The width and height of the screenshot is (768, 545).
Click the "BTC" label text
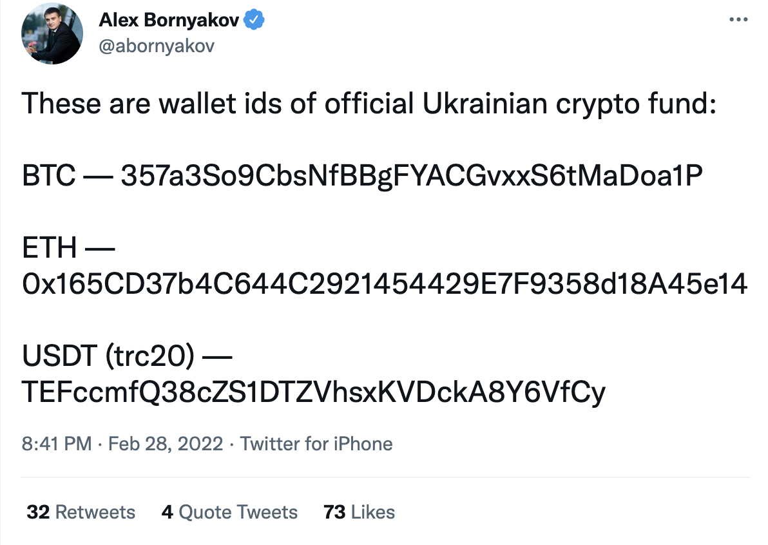coord(48,176)
